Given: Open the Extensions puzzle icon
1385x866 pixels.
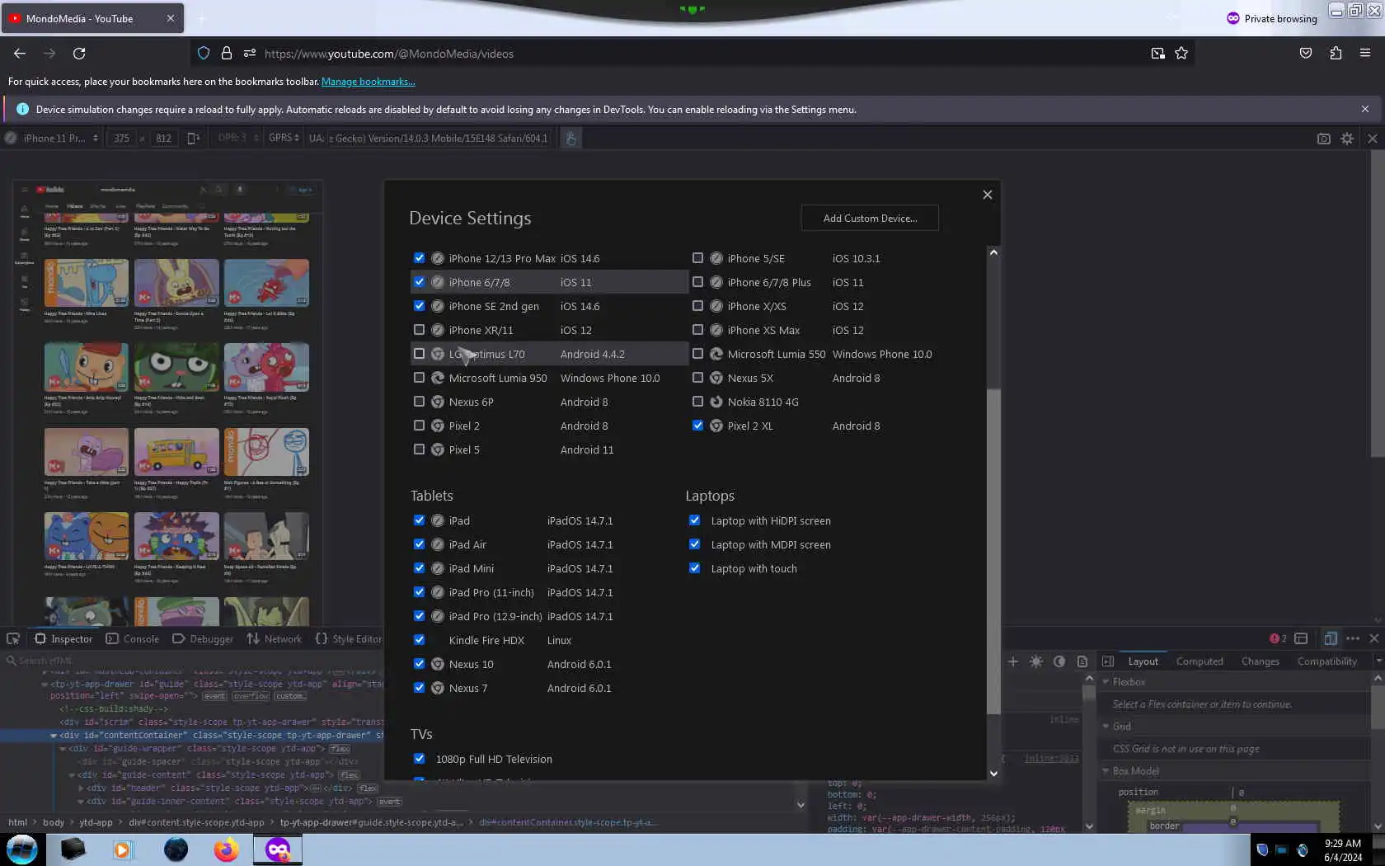Looking at the screenshot, I should click(1336, 54).
